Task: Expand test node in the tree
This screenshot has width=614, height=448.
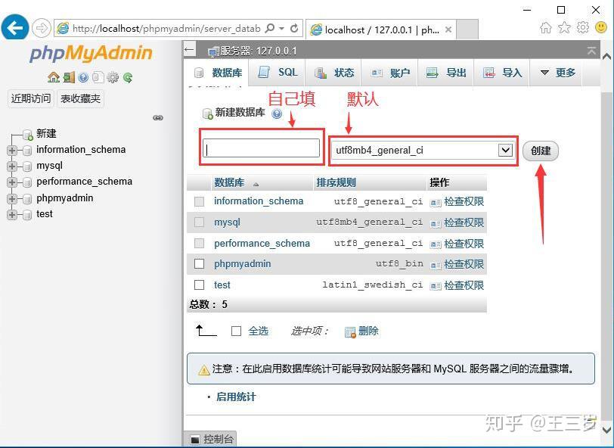Action: (x=12, y=215)
